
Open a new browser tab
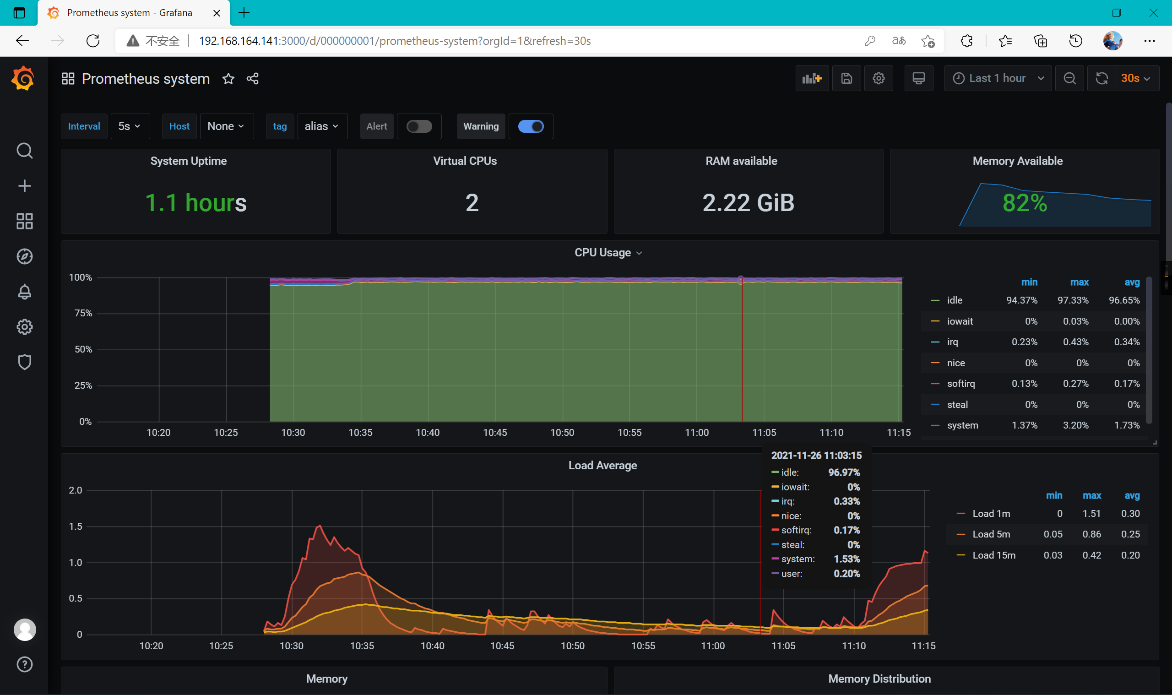click(244, 13)
